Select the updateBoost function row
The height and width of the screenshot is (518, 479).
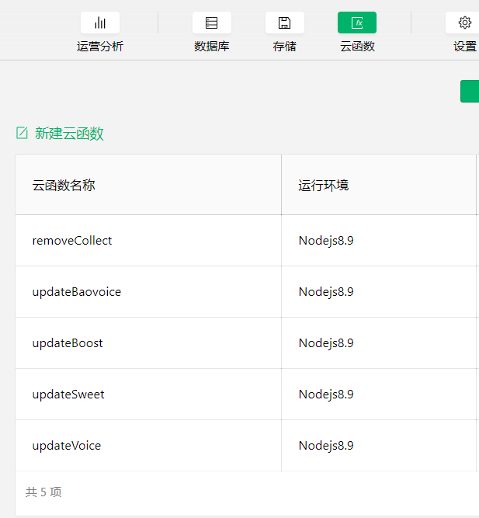click(x=247, y=343)
